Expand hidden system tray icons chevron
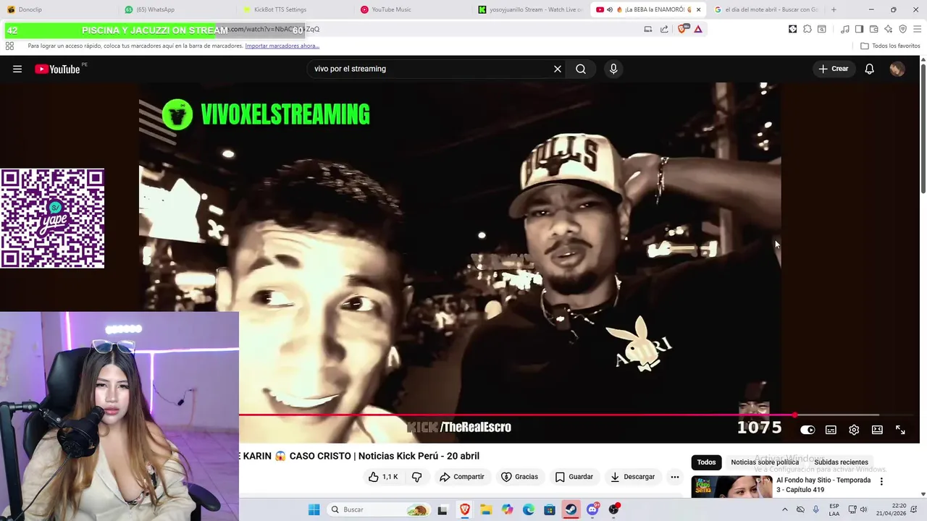Image resolution: width=927 pixels, height=521 pixels. (784, 509)
